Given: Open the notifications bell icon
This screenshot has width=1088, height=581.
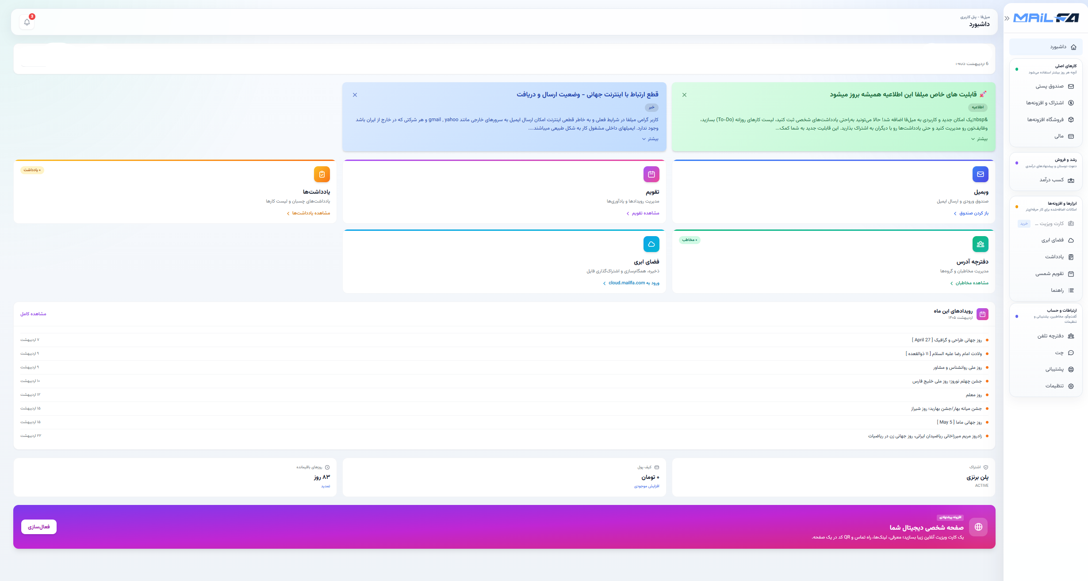Looking at the screenshot, I should 27,22.
